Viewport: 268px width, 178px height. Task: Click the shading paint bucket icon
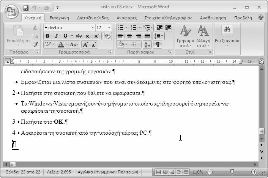coord(121,44)
